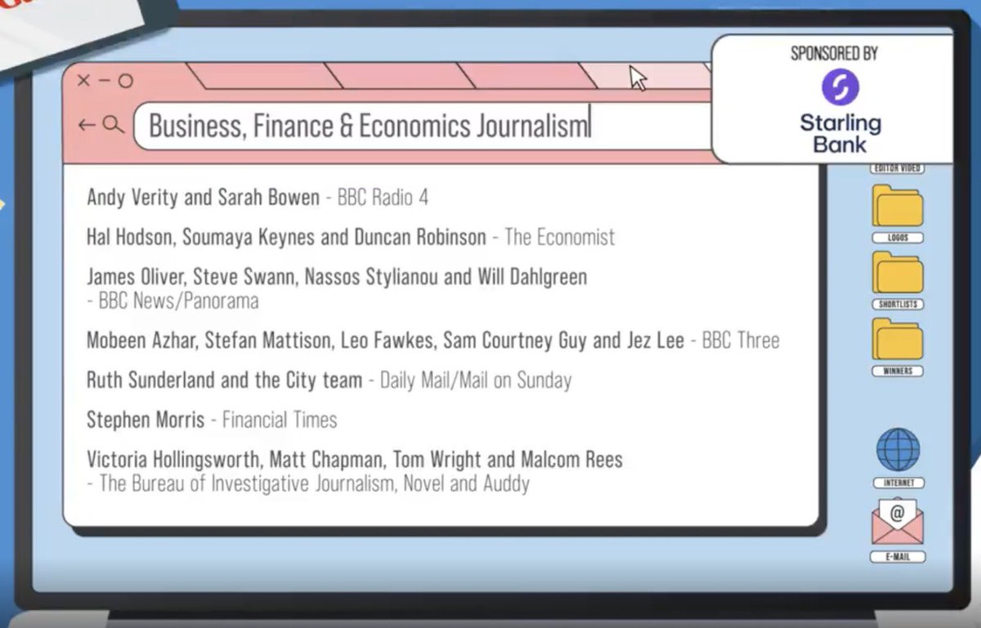This screenshot has height=628, width=981.
Task: Select Victoria Hollingsworth, Matt Chapman entry
Action: click(355, 471)
